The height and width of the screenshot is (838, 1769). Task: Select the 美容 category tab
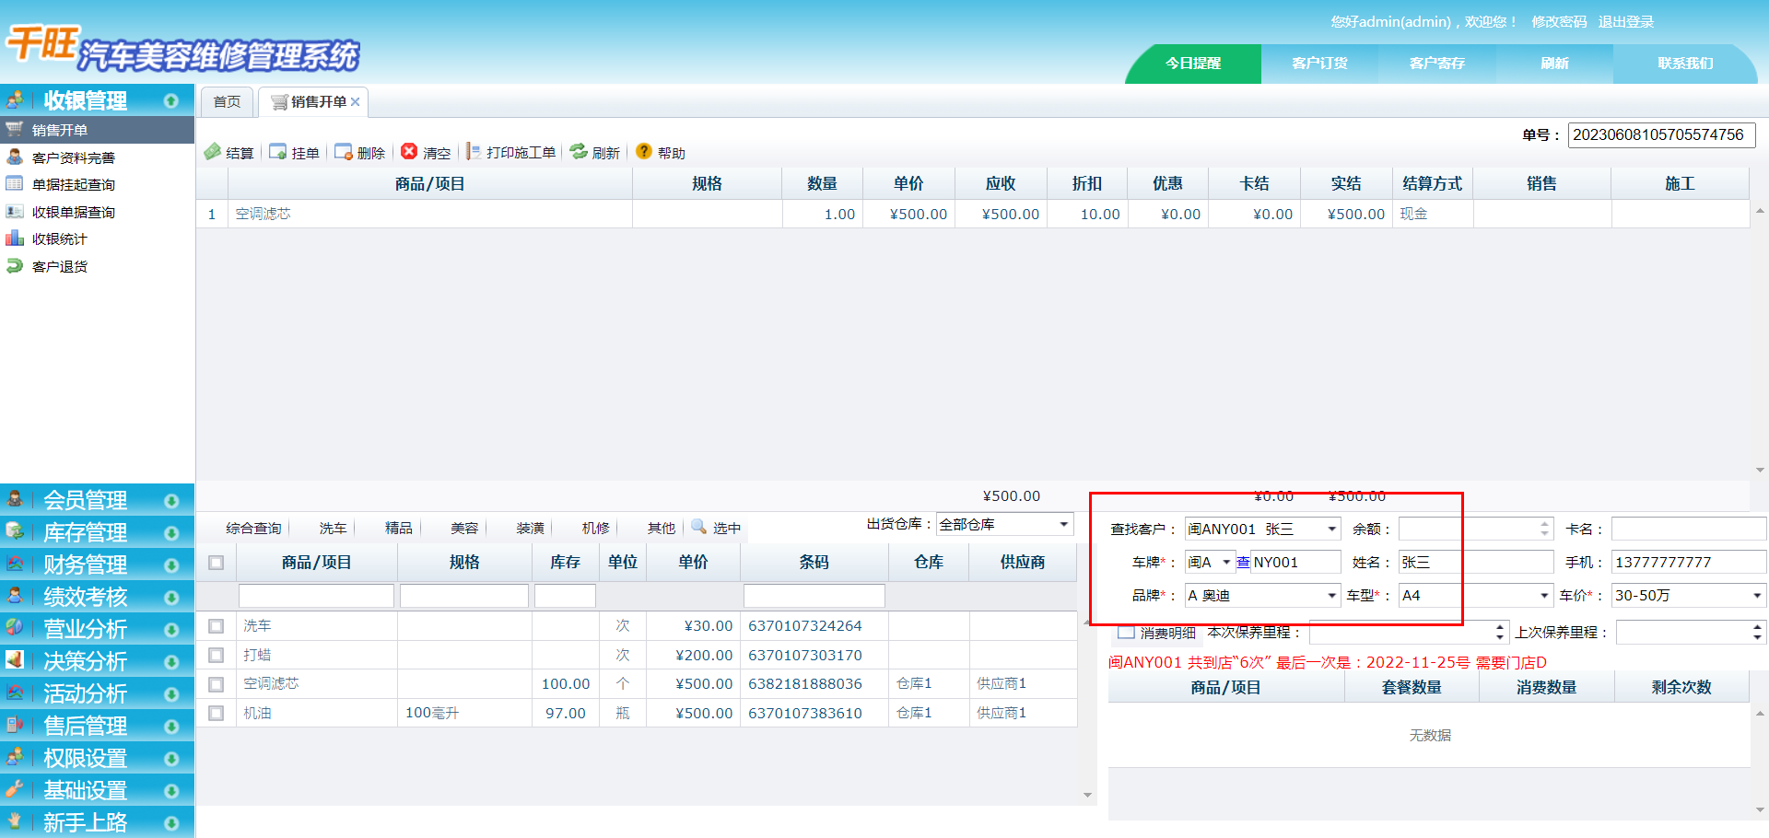click(464, 528)
